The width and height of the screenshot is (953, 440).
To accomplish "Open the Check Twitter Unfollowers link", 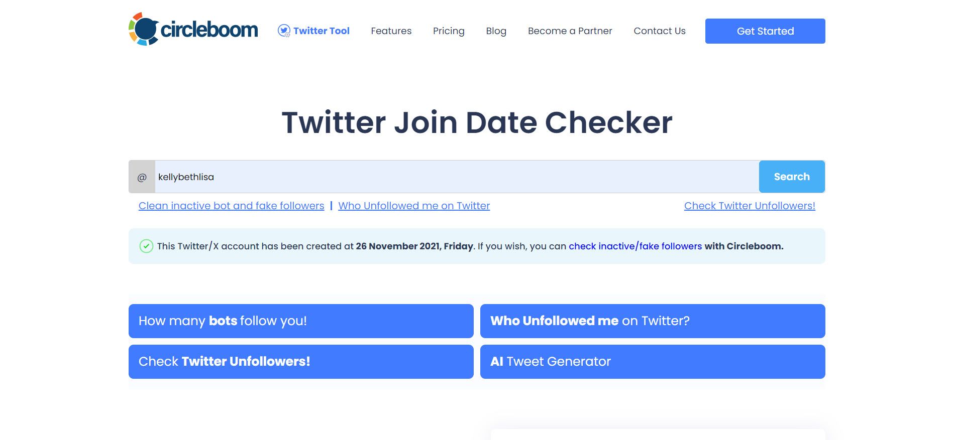I will [750, 206].
